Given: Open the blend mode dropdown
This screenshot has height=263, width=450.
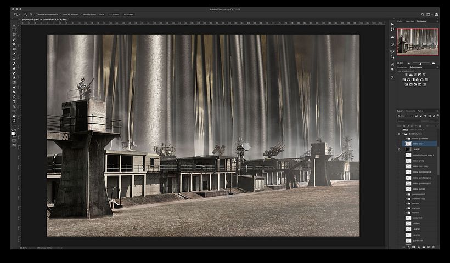Looking at the screenshot, I should point(409,121).
